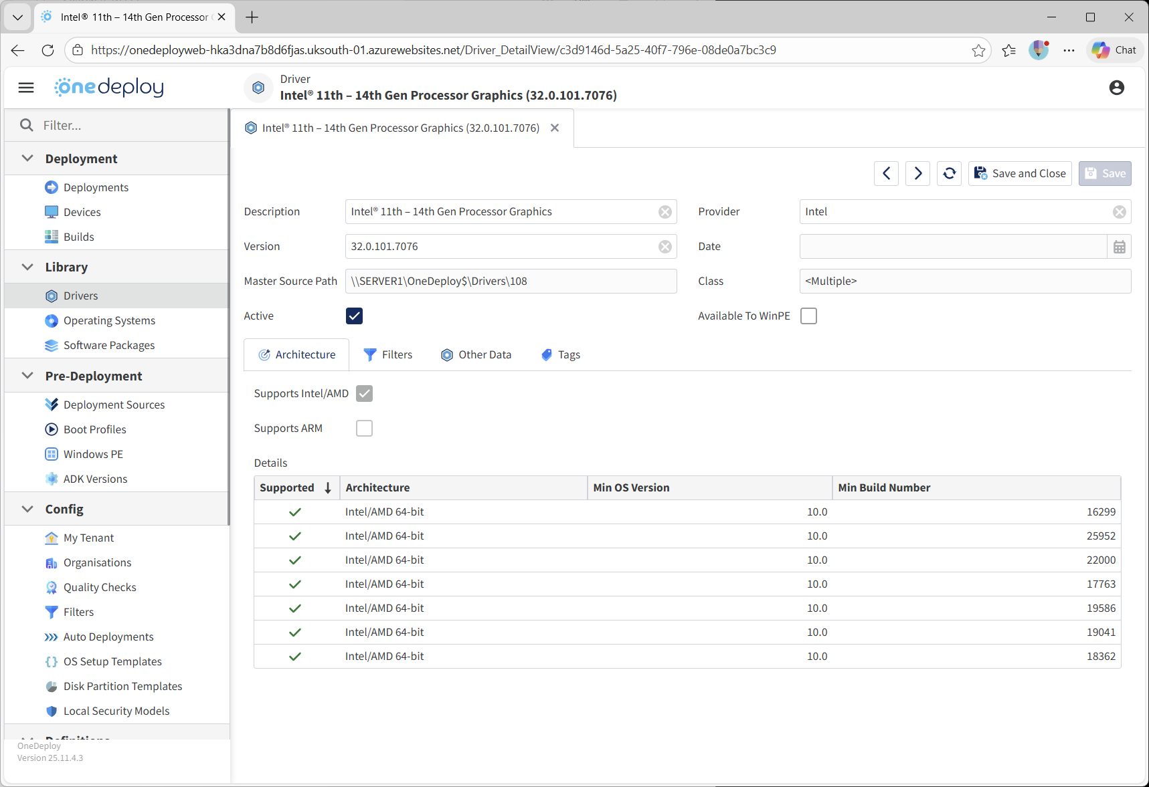Switch to the Filters tab
The image size is (1149, 787).
(388, 355)
